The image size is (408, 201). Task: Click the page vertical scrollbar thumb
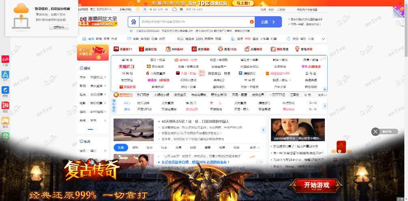(x=406, y=31)
